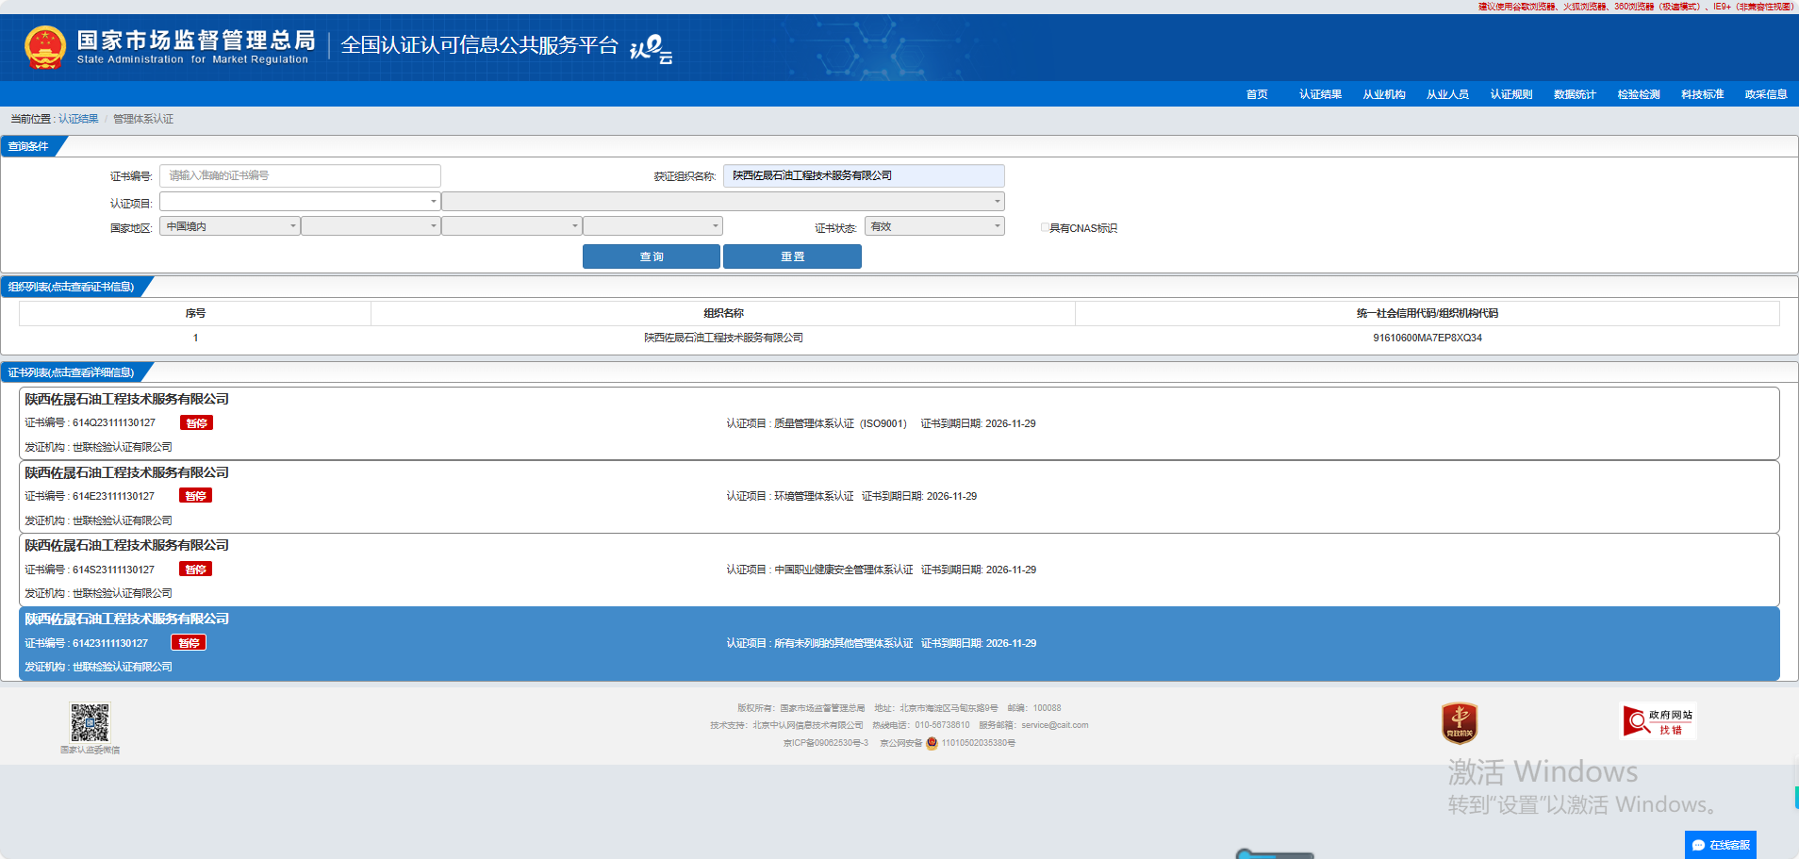This screenshot has width=1799, height=859.
Task: Open certificate card 614E23111130127 环境管理体系认证
Action: point(899,497)
